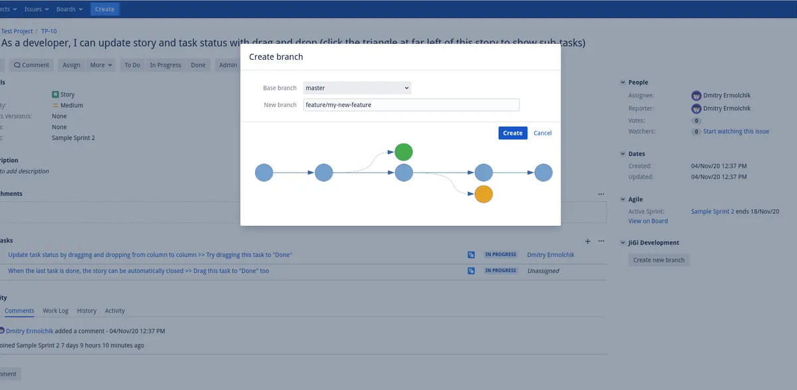The width and height of the screenshot is (797, 390).
Task: Click the IN PROGRESS badge in the Unassigned sub-task row
Action: click(x=501, y=271)
